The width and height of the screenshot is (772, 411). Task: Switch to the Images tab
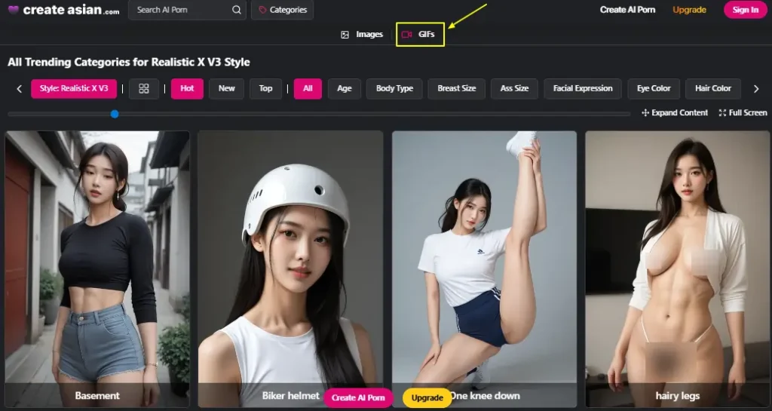362,35
